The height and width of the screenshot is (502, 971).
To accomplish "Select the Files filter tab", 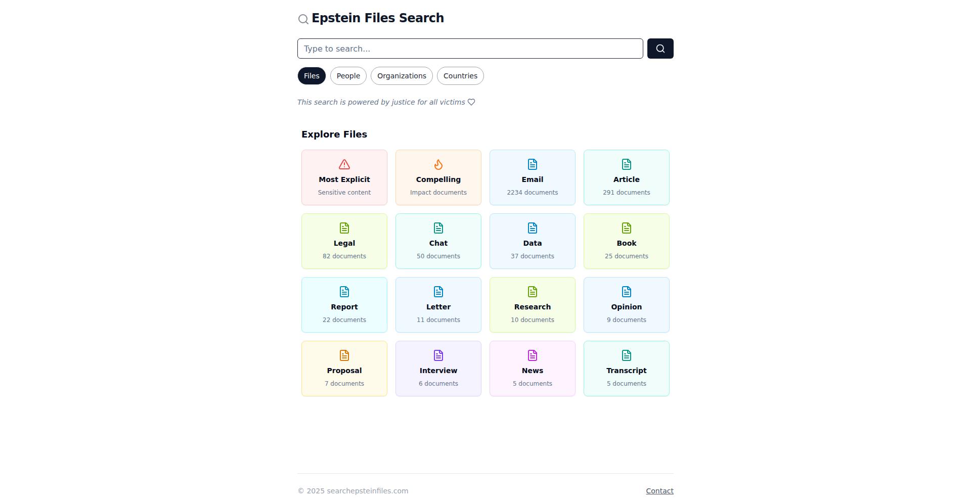I will [x=312, y=76].
